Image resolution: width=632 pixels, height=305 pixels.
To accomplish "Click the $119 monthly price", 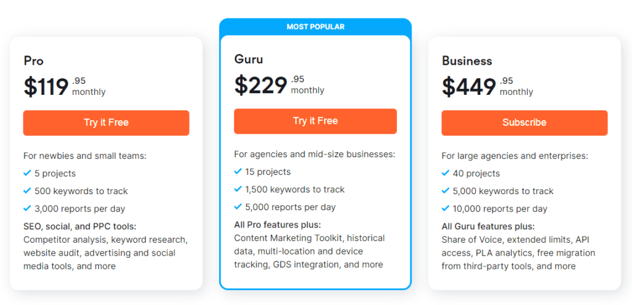I will click(64, 87).
